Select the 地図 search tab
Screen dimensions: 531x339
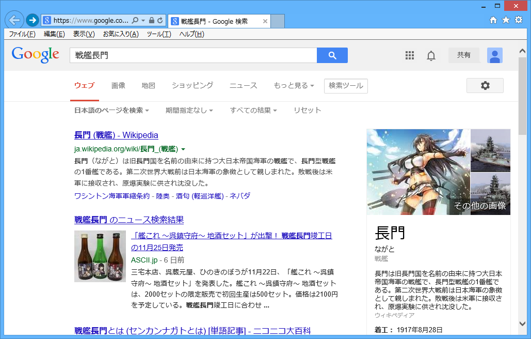click(148, 85)
